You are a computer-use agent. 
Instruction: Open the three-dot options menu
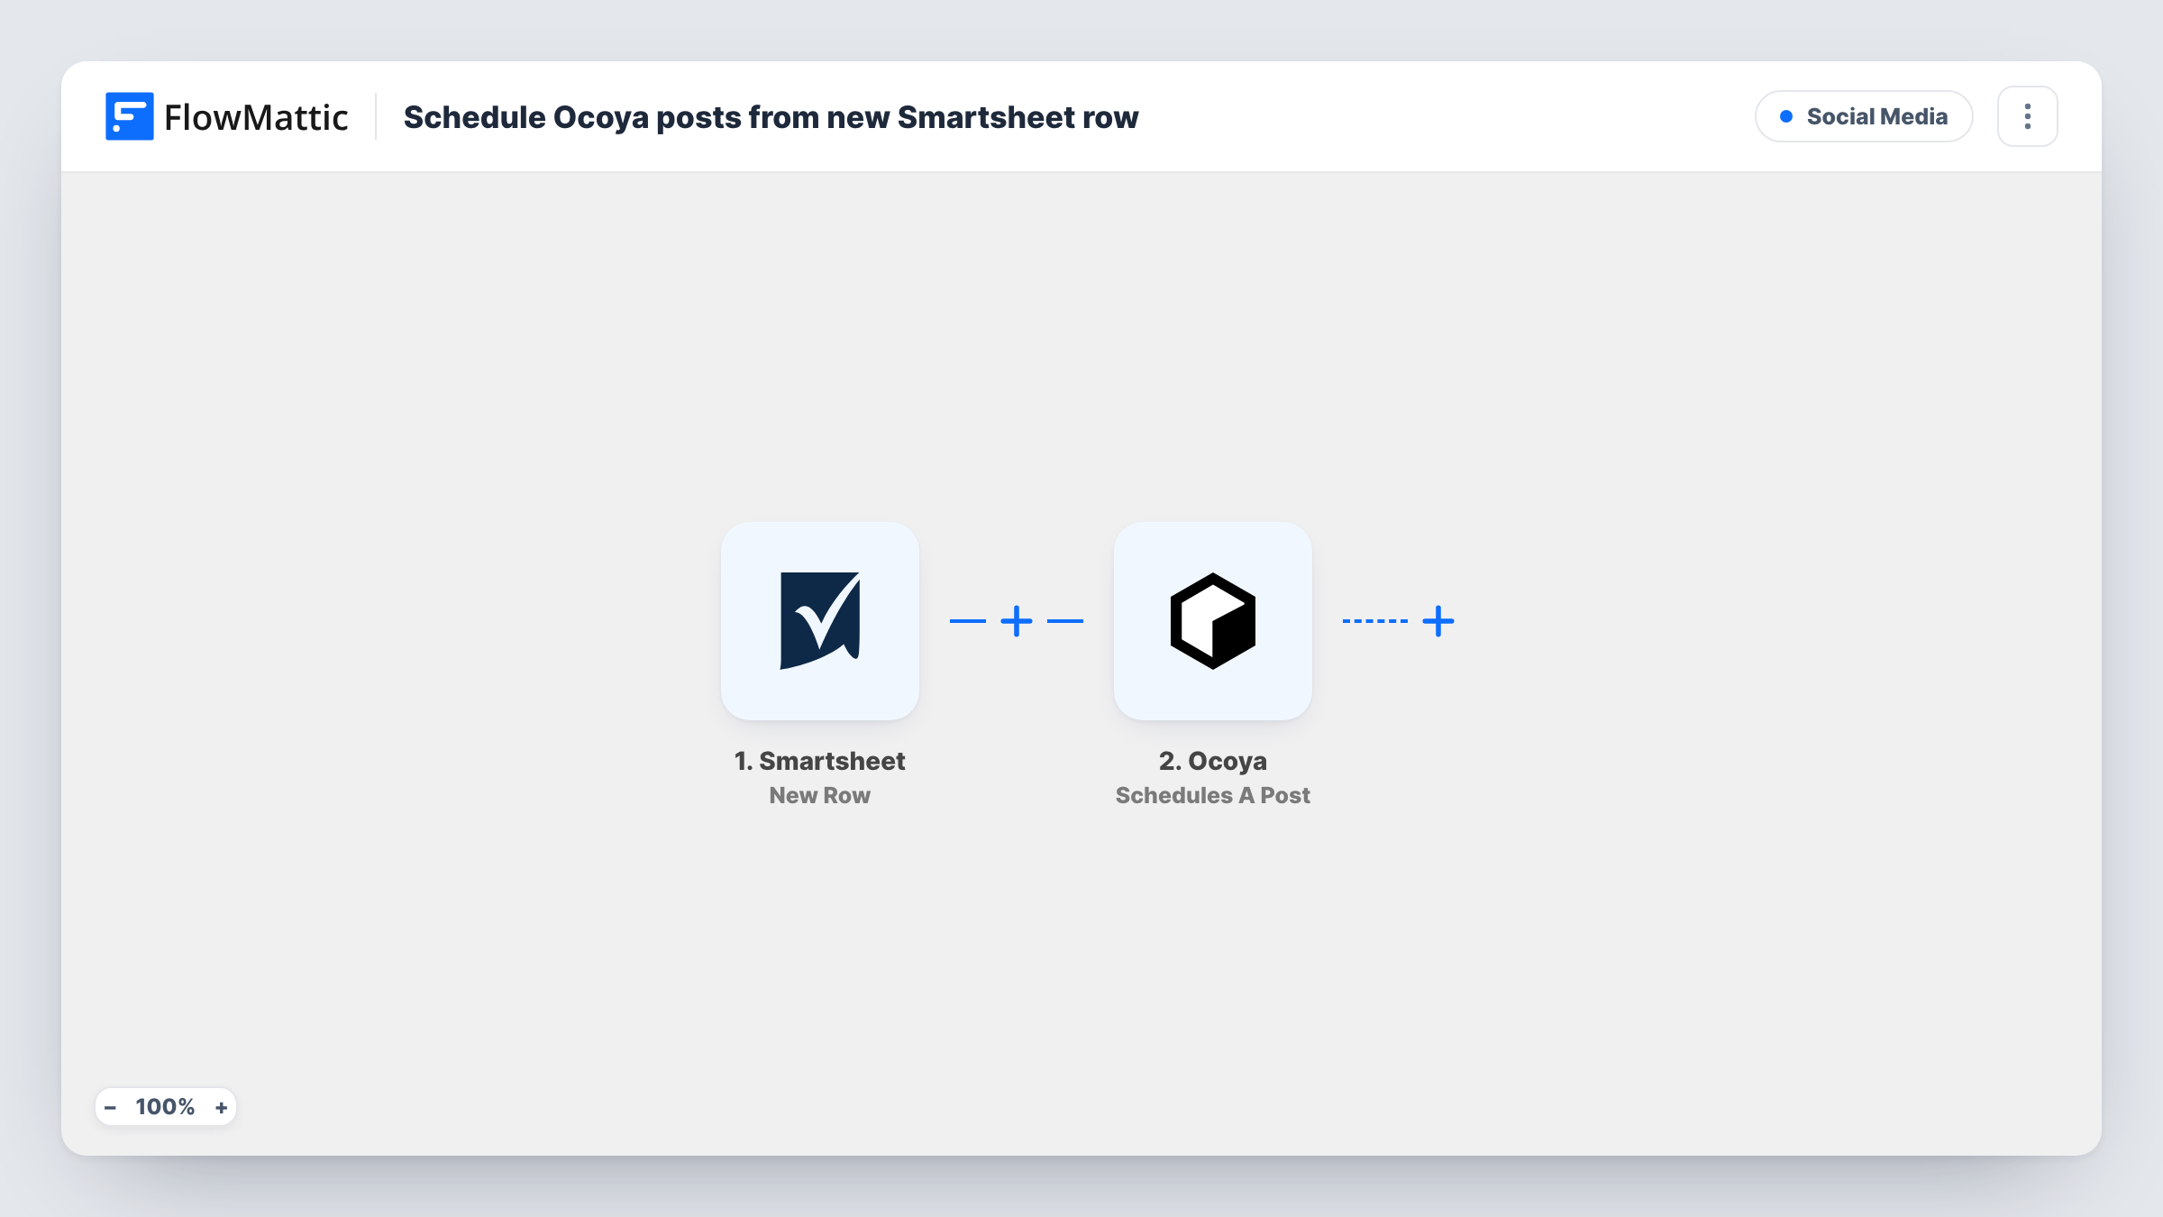pos(2027,116)
